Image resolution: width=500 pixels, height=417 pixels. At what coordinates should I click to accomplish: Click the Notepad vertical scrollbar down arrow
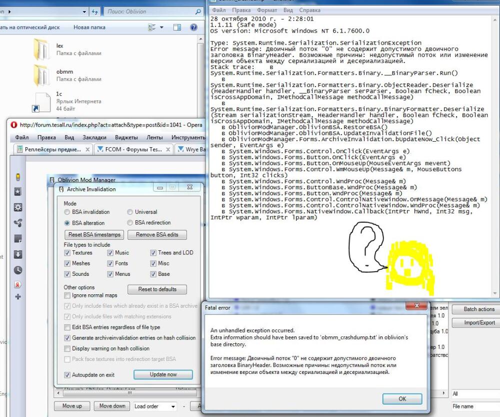click(x=495, y=294)
